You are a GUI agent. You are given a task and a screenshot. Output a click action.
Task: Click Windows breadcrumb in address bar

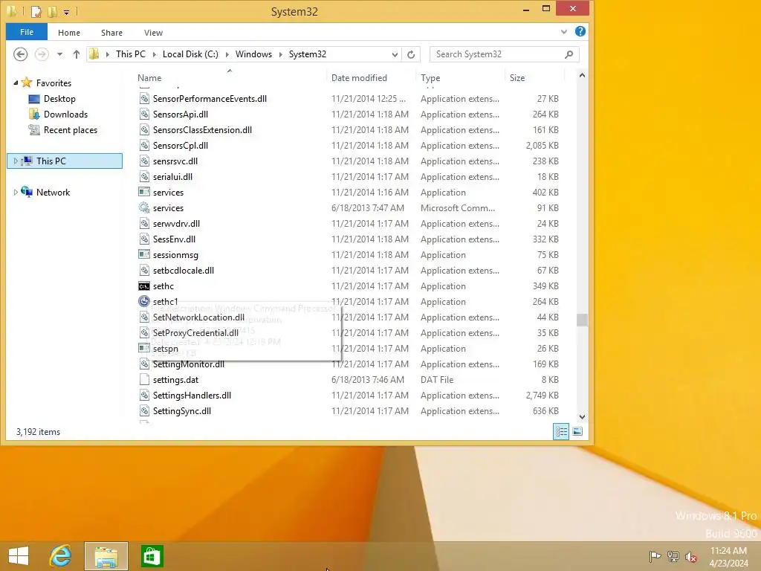pyautogui.click(x=253, y=54)
